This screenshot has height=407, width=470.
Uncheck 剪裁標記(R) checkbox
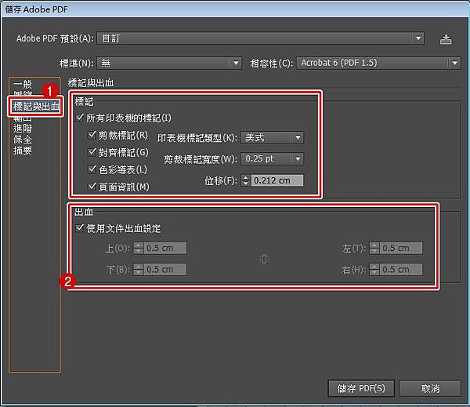(x=92, y=135)
